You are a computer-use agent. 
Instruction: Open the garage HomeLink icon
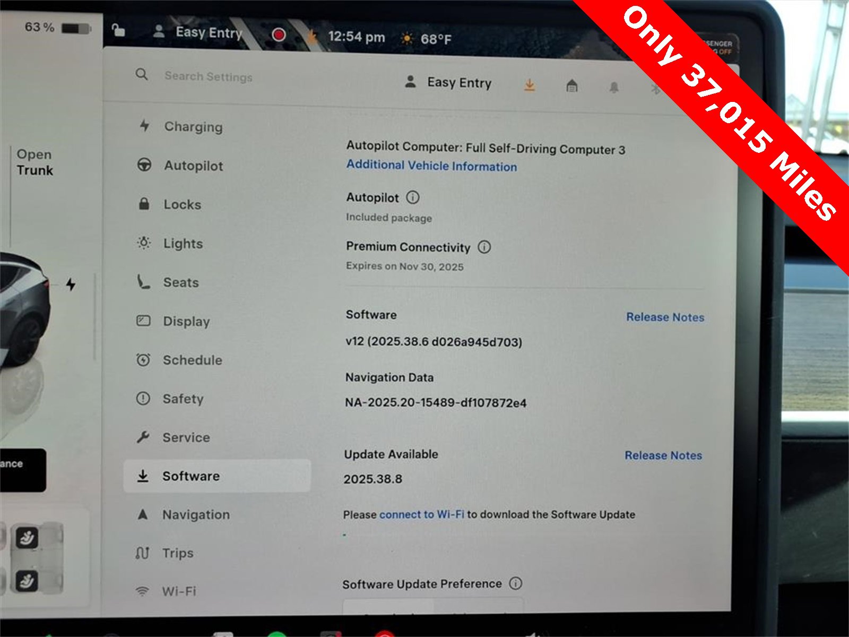[x=571, y=85]
